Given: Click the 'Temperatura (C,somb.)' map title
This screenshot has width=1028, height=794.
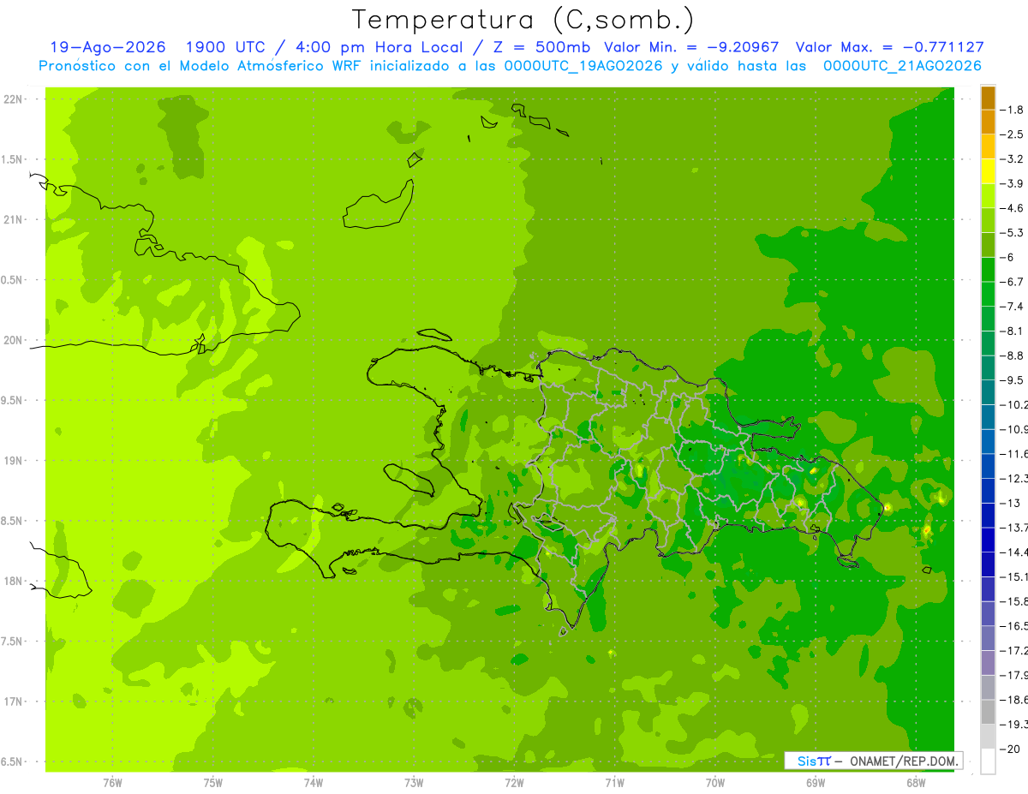Looking at the screenshot, I should (523, 20).
